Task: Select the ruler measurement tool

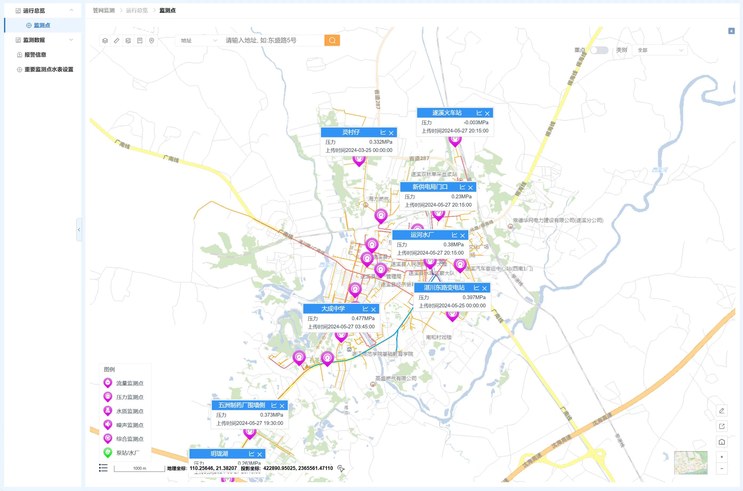Action: pyautogui.click(x=117, y=41)
